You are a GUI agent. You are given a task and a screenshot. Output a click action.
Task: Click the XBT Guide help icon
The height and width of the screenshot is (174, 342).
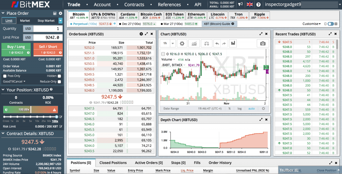pos(233,24)
